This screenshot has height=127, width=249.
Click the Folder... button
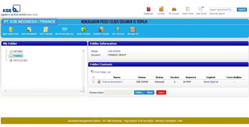click(x=140, y=92)
